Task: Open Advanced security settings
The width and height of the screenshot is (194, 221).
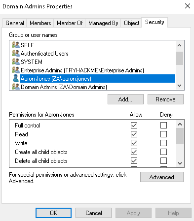Action: pos(162,177)
